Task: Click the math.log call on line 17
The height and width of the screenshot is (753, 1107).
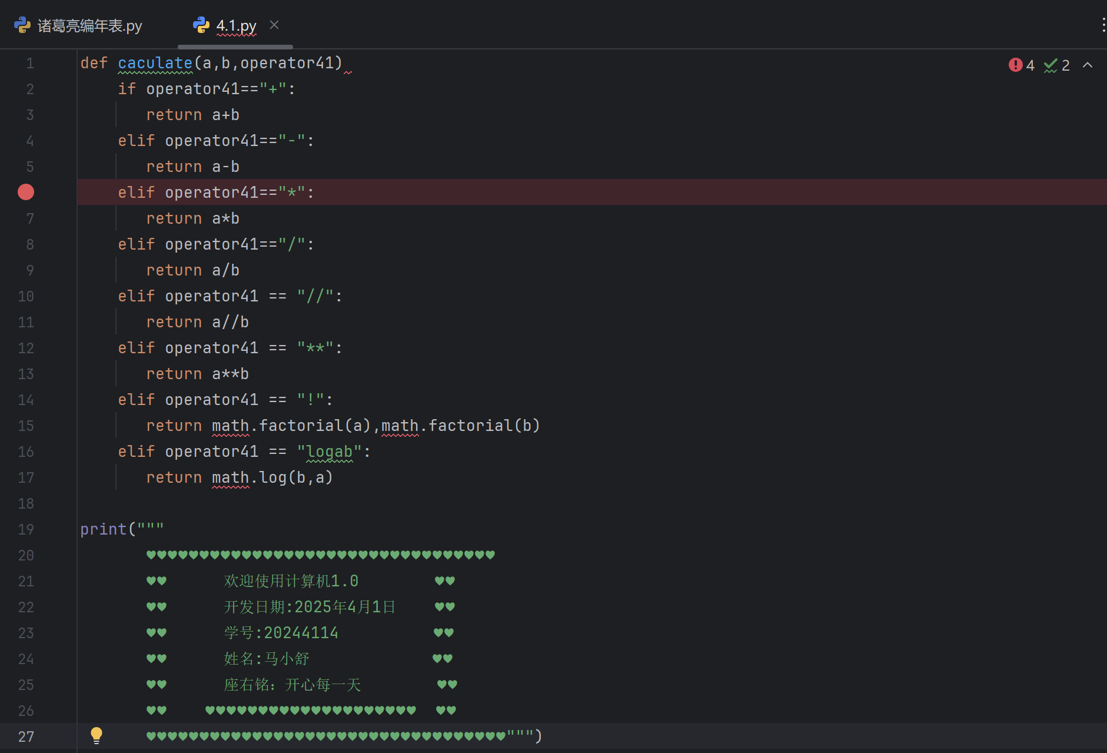Action: point(272,477)
